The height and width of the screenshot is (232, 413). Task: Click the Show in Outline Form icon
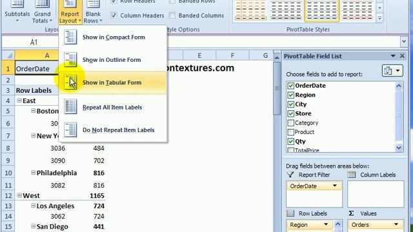coord(70,59)
